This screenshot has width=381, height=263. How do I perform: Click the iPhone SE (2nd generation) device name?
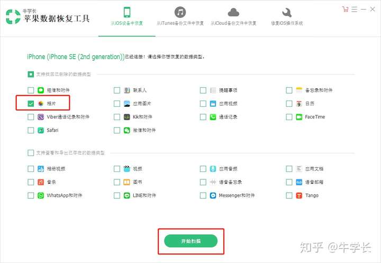(x=76, y=57)
